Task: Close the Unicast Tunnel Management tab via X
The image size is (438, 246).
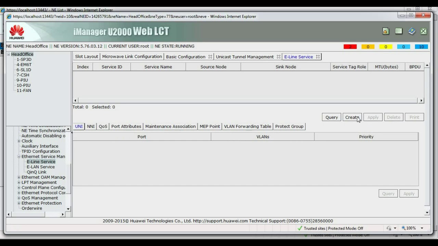Action: point(279,57)
